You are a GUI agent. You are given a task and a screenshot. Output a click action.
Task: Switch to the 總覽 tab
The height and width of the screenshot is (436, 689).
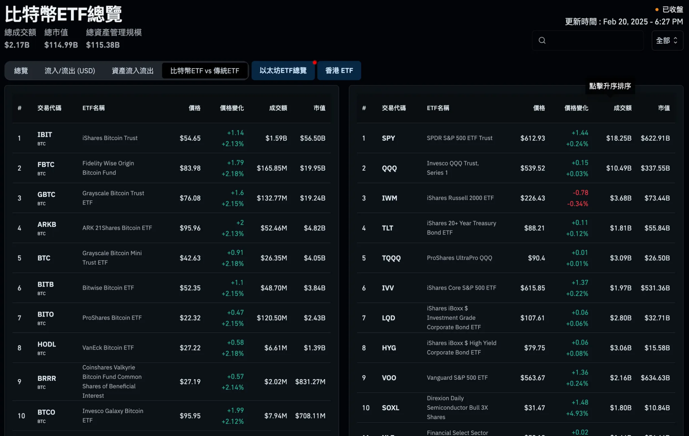tap(21, 71)
